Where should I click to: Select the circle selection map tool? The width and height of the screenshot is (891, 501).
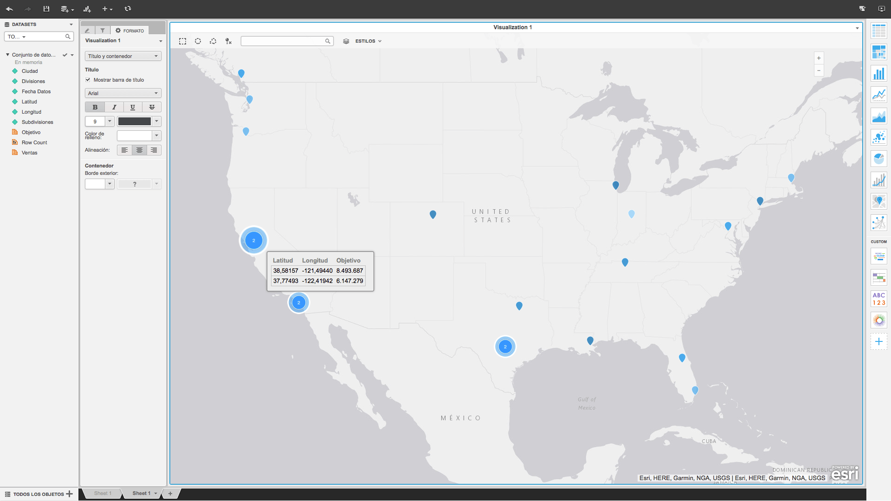coord(198,41)
